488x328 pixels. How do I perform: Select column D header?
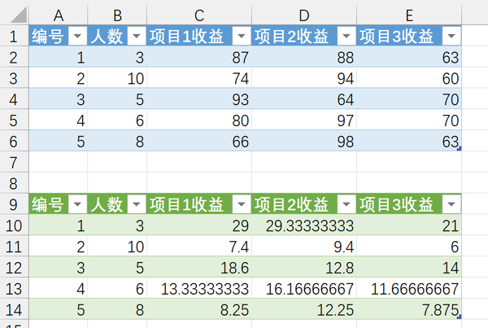[x=304, y=15]
